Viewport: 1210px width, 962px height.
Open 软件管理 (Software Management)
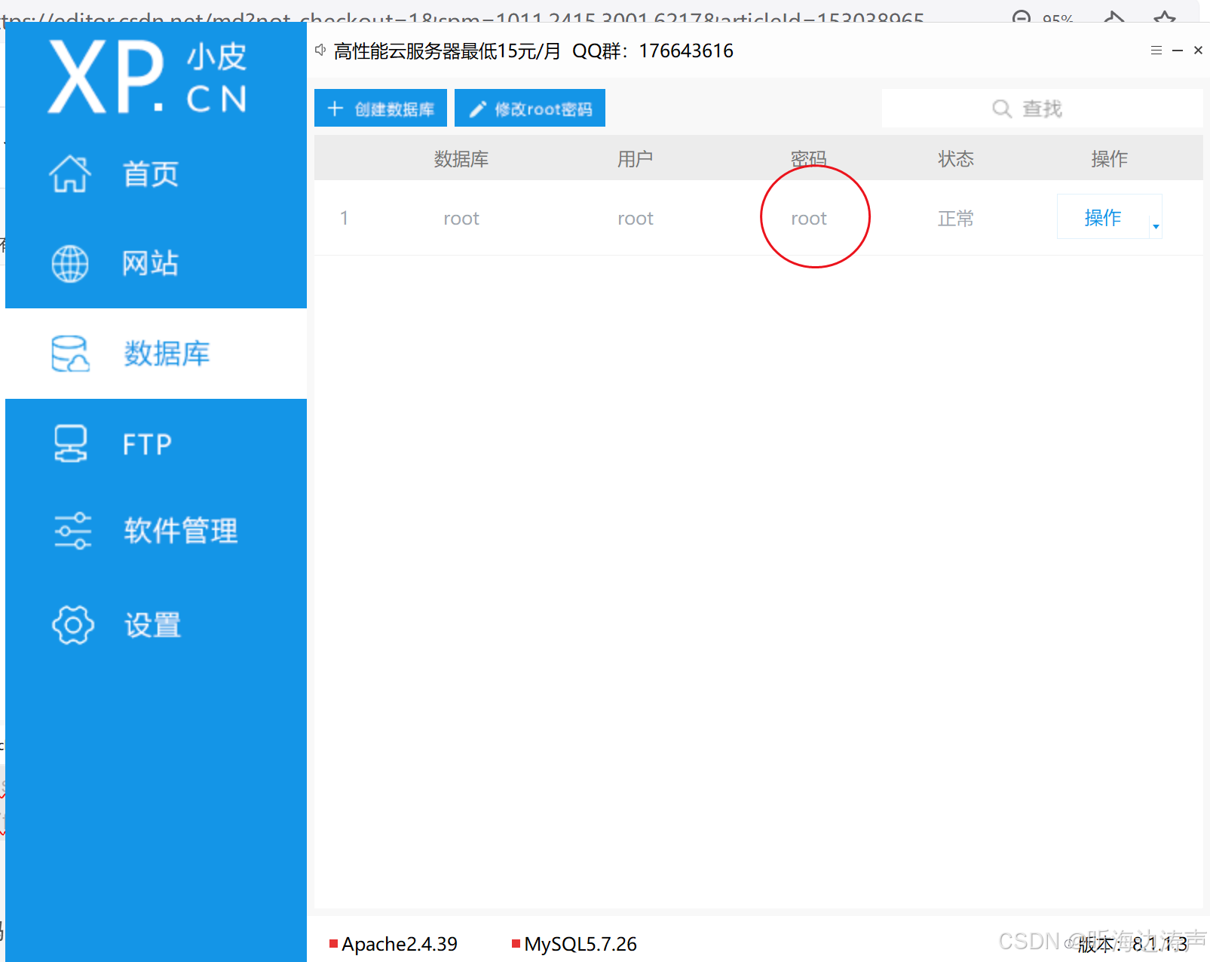point(179,531)
